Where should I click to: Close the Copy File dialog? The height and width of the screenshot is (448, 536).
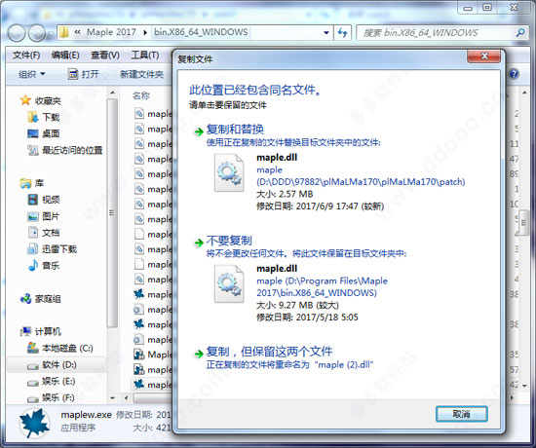pos(484,56)
